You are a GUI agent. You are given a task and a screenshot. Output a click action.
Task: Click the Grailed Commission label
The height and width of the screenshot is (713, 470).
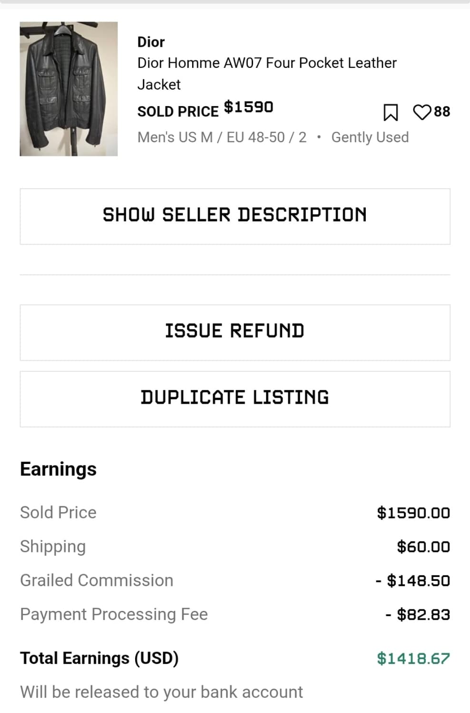[97, 580]
